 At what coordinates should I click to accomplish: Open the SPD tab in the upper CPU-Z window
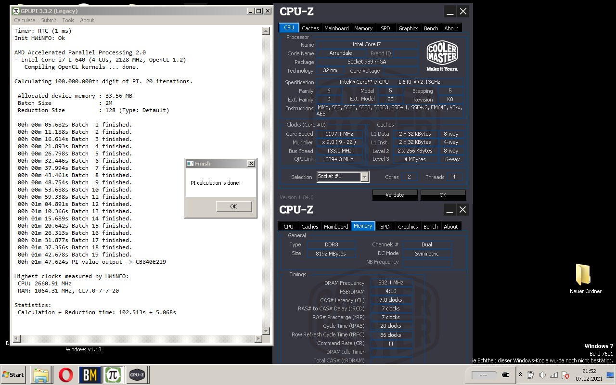pos(385,28)
